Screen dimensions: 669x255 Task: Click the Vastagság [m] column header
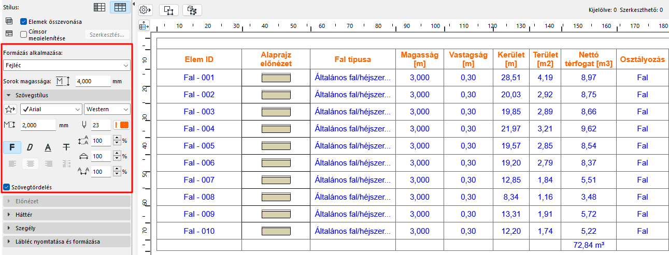click(x=468, y=59)
